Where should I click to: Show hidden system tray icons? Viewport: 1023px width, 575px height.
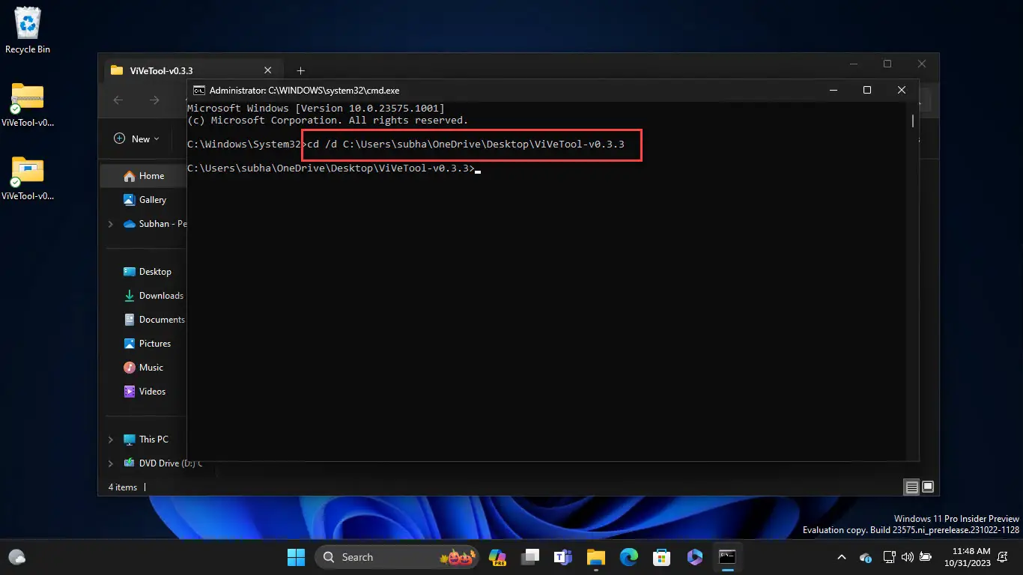[x=842, y=557]
